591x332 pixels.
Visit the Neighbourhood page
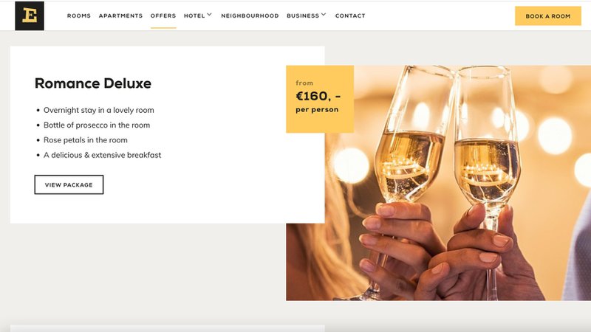tap(250, 15)
